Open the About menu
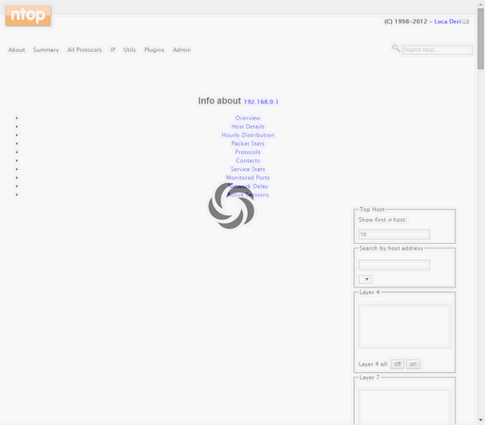 pos(16,50)
